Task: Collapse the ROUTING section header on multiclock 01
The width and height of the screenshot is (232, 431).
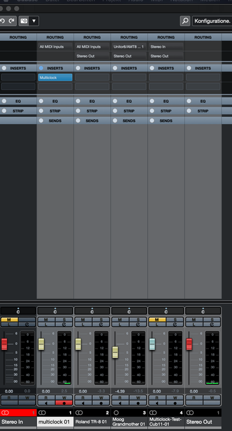Action: pos(55,37)
